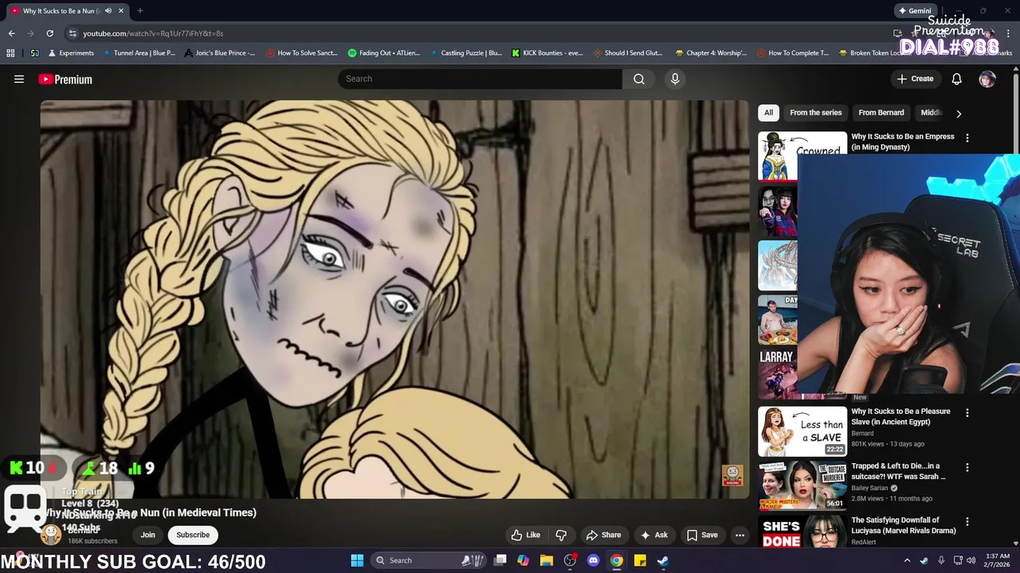Subscribe to the Bernard channel
This screenshot has width=1020, height=573.
coord(193,535)
